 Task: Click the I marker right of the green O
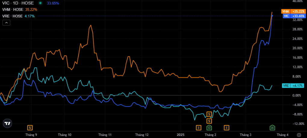tap(226, 128)
